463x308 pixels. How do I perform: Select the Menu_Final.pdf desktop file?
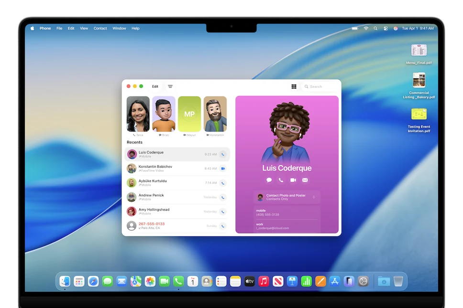(419, 54)
